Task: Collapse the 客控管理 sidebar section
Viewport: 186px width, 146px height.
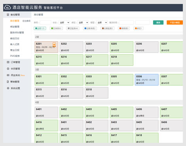Action: (x=17, y=15)
